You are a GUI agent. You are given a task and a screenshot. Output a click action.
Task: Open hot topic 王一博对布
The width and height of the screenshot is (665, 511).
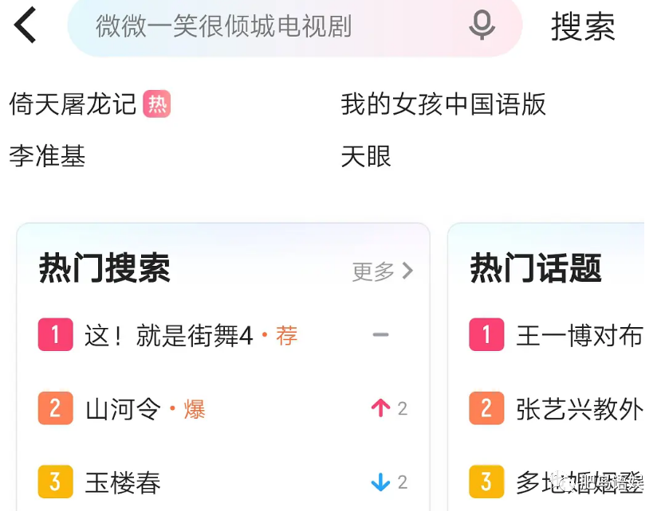(579, 336)
